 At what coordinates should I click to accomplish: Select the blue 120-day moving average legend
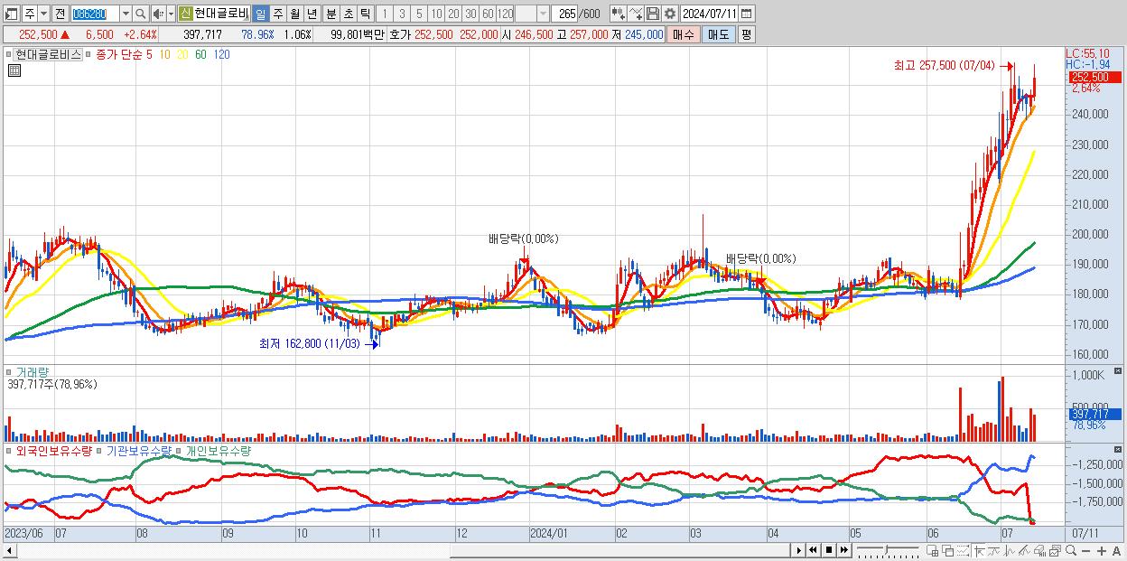pyautogui.click(x=221, y=54)
